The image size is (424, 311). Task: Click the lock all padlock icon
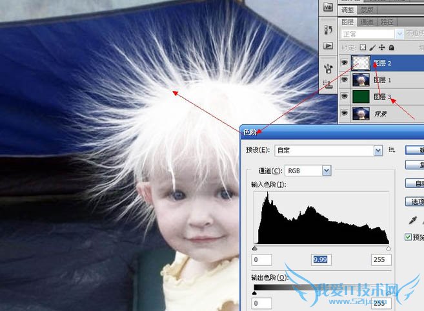[391, 47]
